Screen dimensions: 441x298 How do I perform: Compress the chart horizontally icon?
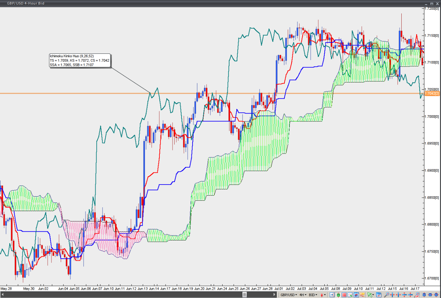pos(393,295)
